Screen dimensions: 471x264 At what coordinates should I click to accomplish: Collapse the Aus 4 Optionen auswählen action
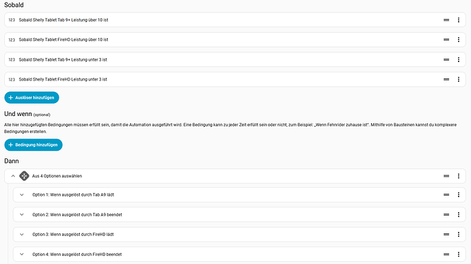tap(13, 176)
